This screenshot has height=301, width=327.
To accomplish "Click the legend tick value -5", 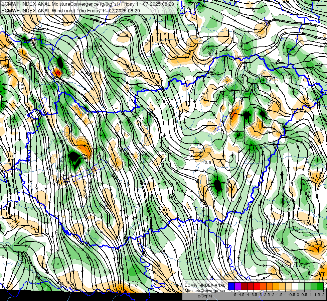I will tap(234, 295).
